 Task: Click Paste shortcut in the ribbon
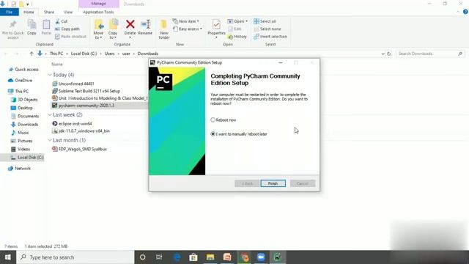click(70, 36)
